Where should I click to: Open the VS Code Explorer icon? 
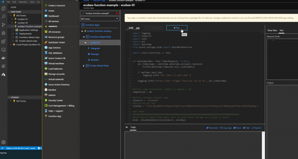click(3, 8)
